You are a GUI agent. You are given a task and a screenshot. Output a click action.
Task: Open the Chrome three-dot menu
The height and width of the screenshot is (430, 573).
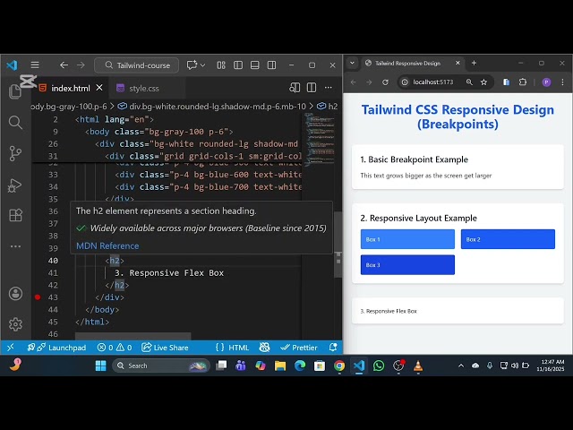click(563, 82)
